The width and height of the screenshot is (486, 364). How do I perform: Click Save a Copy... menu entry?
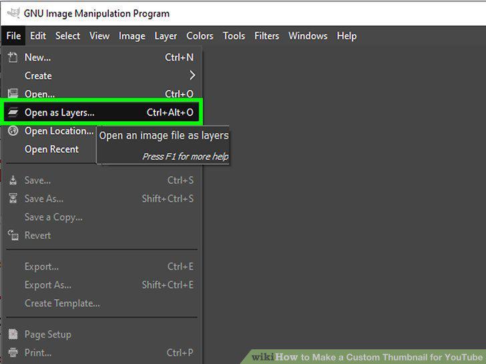(101, 217)
